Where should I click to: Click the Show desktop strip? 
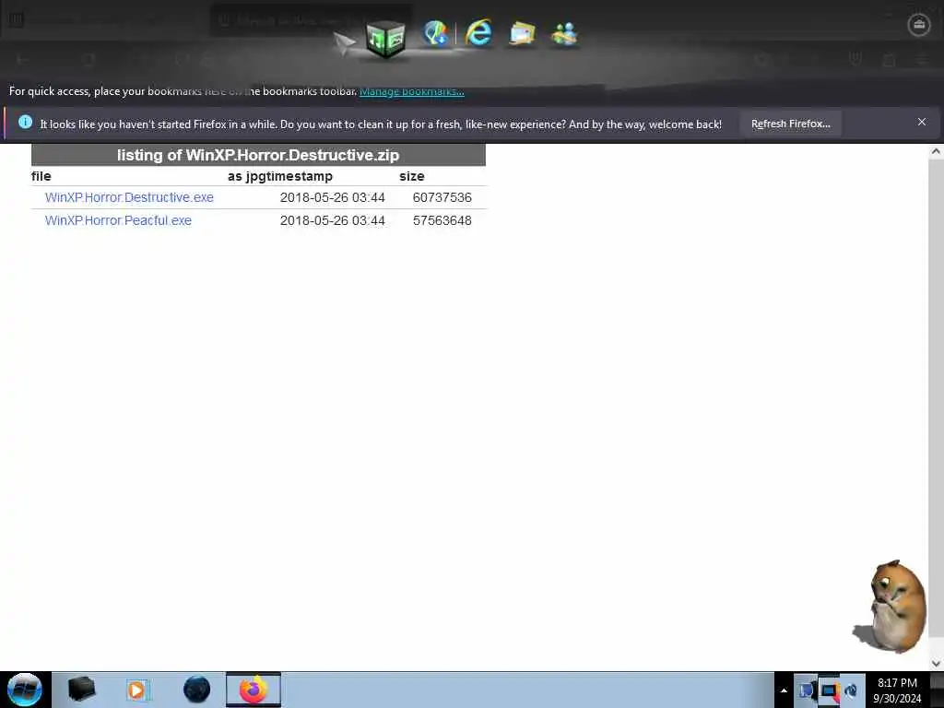(x=937, y=690)
